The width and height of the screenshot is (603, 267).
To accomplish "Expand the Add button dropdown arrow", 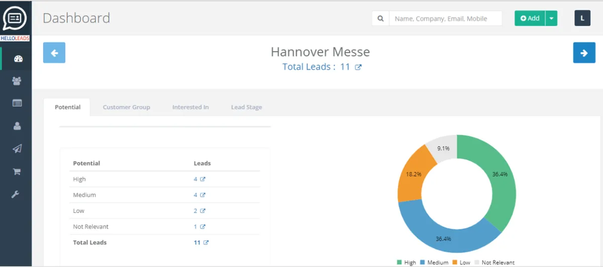I will click(x=551, y=19).
